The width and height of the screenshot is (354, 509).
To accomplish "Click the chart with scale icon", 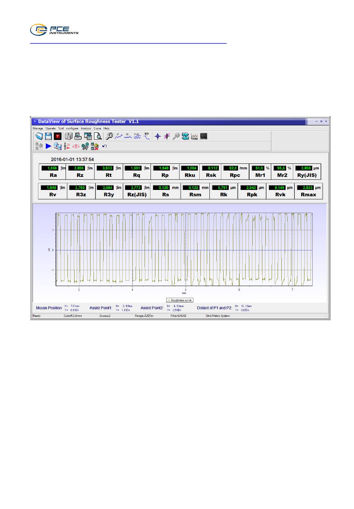I will click(x=195, y=136).
